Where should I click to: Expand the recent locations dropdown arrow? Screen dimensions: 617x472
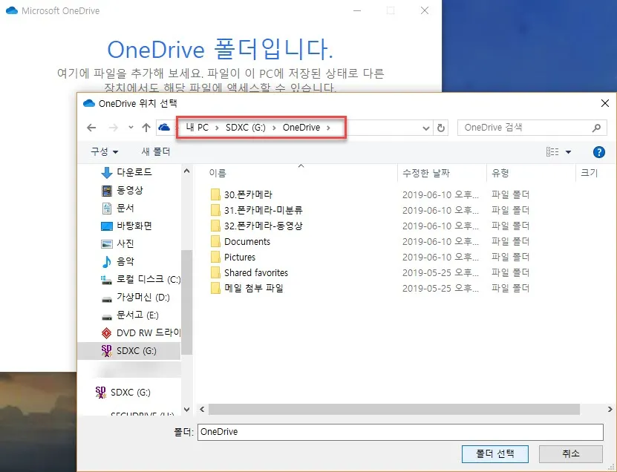[x=131, y=128]
